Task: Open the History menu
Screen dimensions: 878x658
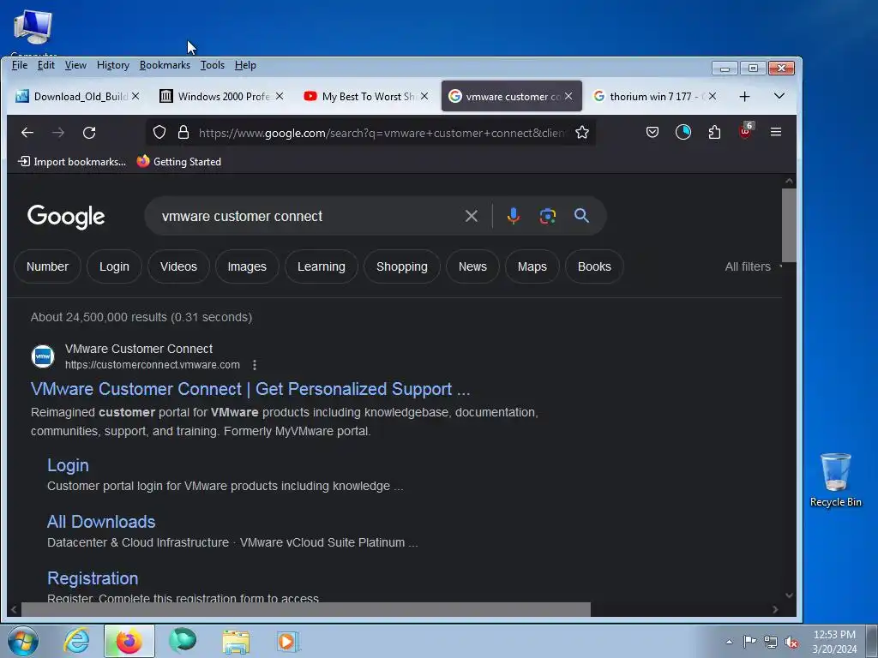Action: 112,65
